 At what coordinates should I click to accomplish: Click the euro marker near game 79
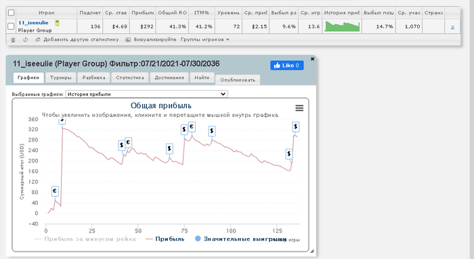[x=192, y=127]
